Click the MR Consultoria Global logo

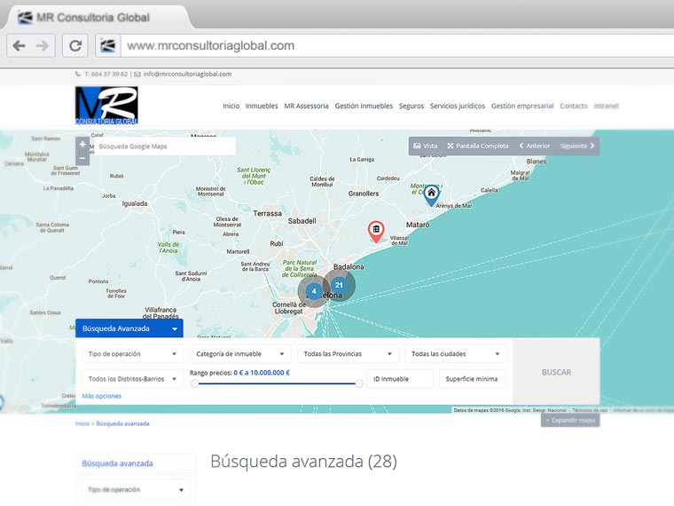(x=106, y=106)
